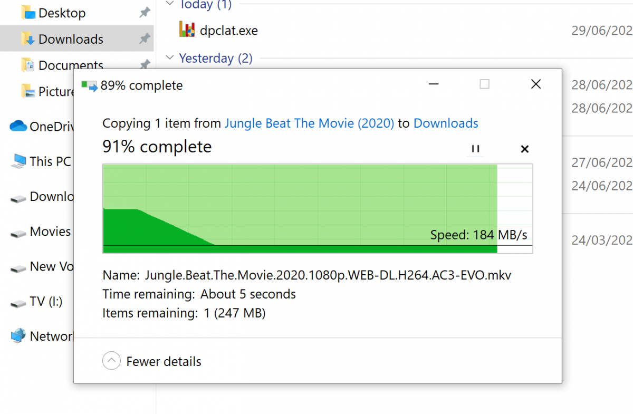Collapse the Yesterday group chevron
The width and height of the screenshot is (633, 414).
point(169,58)
